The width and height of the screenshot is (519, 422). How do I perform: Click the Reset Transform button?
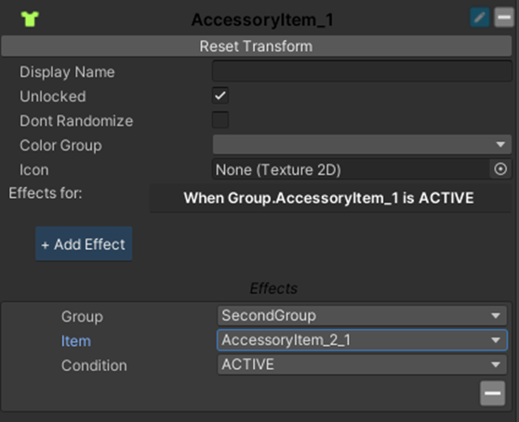pos(256,46)
